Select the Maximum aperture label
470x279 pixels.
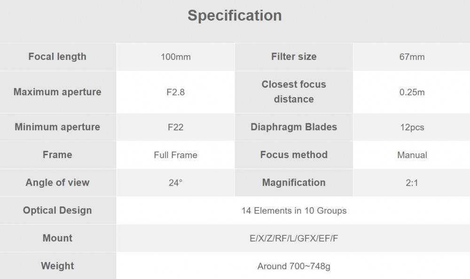[x=57, y=92]
